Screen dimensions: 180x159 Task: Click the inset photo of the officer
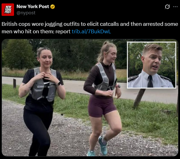click(x=152, y=65)
